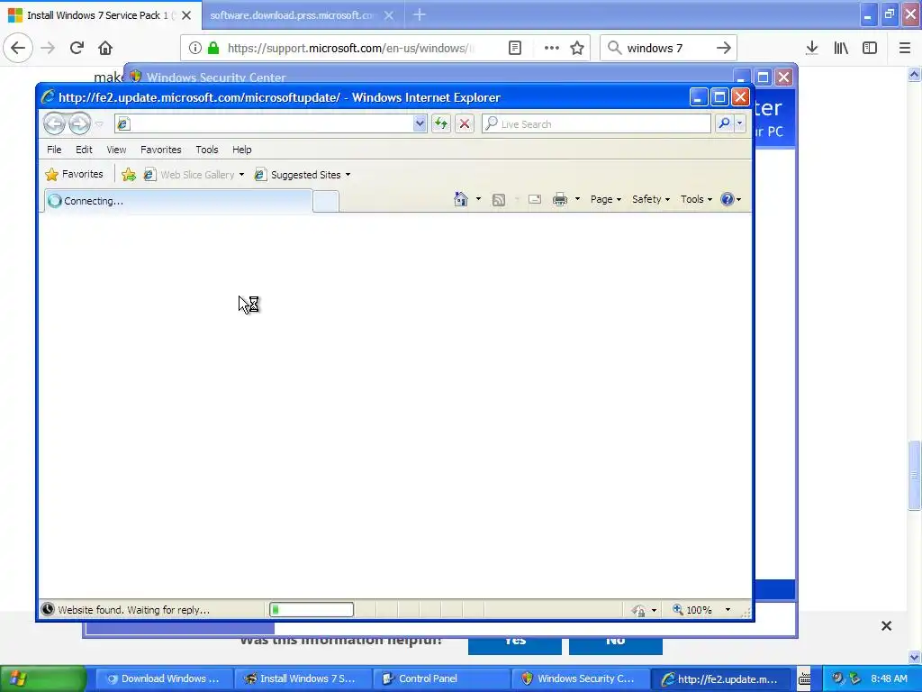The height and width of the screenshot is (692, 922).
Task: Click red X Stop loading icon in IE
Action: tap(465, 123)
